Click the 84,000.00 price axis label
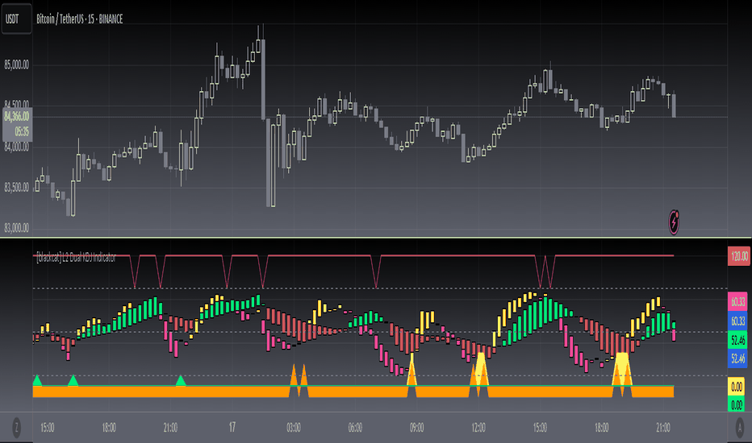Image resolution: width=752 pixels, height=443 pixels. pyautogui.click(x=17, y=147)
